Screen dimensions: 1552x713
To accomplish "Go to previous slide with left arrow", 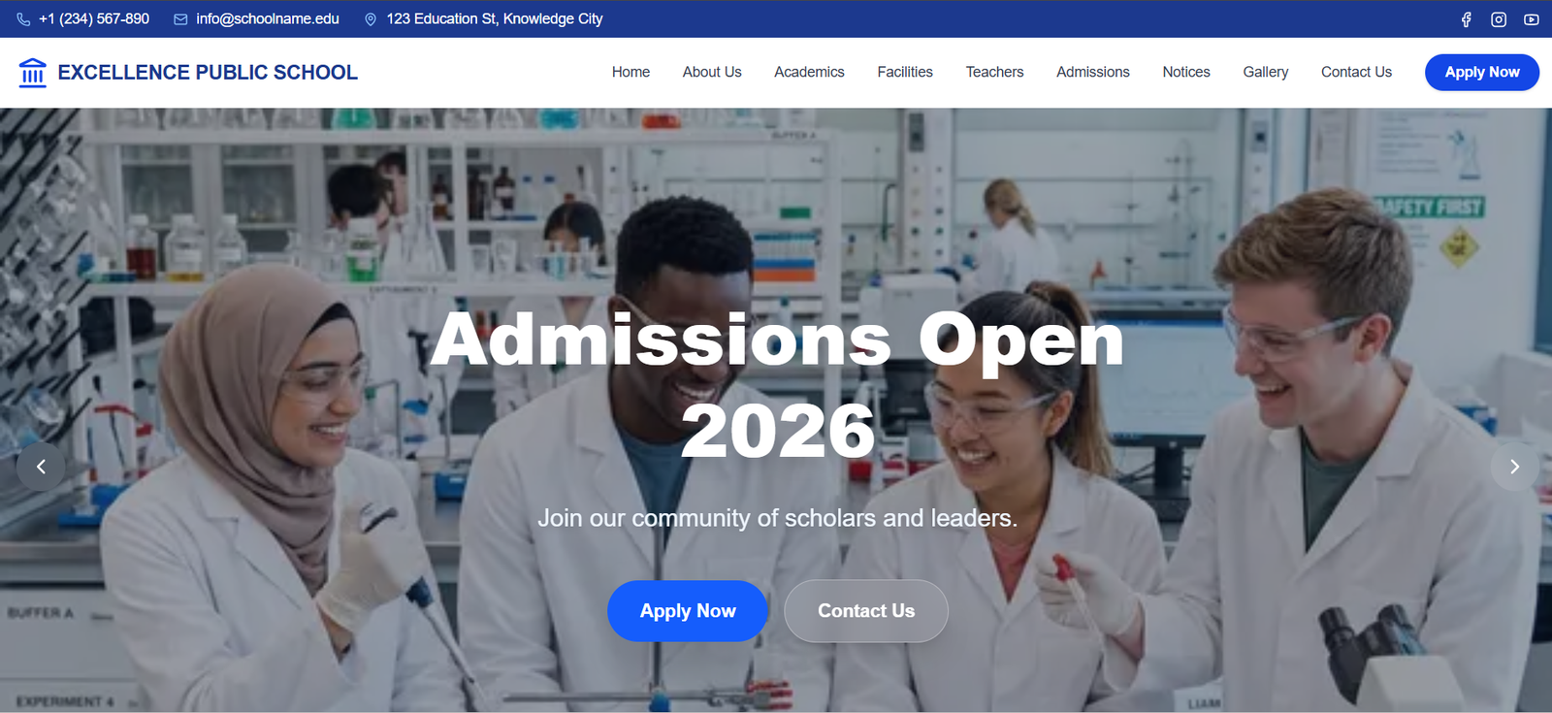I will (41, 467).
